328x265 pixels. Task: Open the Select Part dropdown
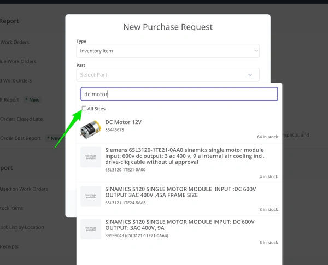pyautogui.click(x=168, y=75)
